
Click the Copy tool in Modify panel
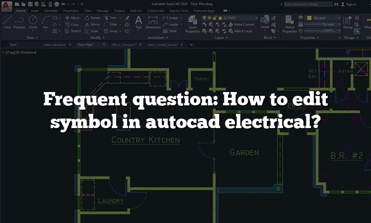point(72,24)
